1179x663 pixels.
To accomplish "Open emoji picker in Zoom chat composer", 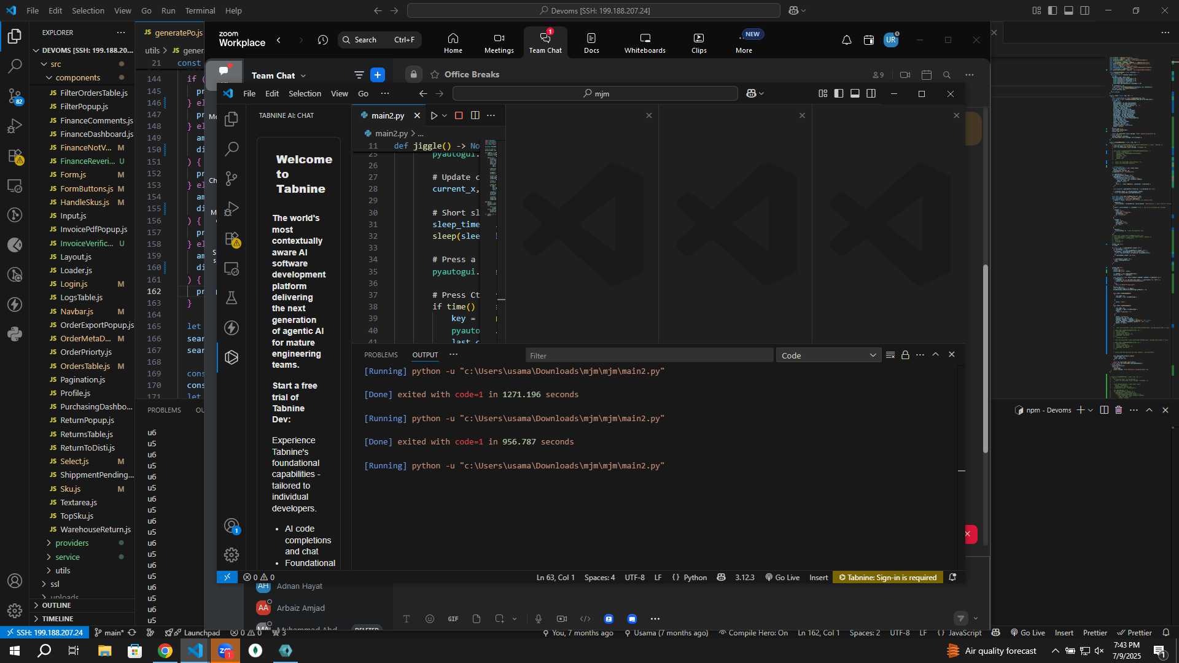I will [x=430, y=619].
